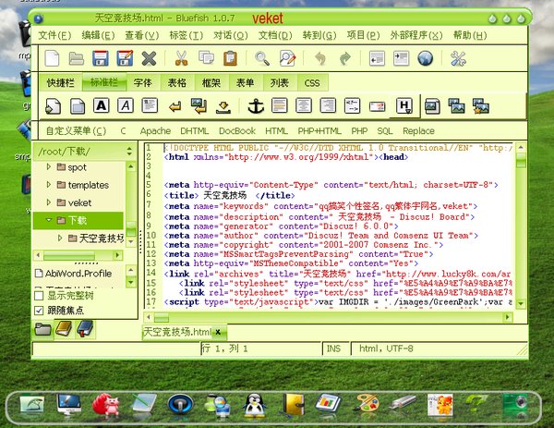Viewport: 554px width, 428px height.
Task: Switch to the CSS toolbar tab
Action: [x=312, y=83]
